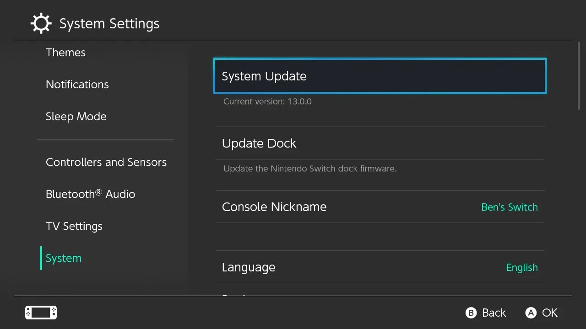Open Controllers and Sensors settings
Screen dimensions: 586x329
pyautogui.click(x=106, y=162)
